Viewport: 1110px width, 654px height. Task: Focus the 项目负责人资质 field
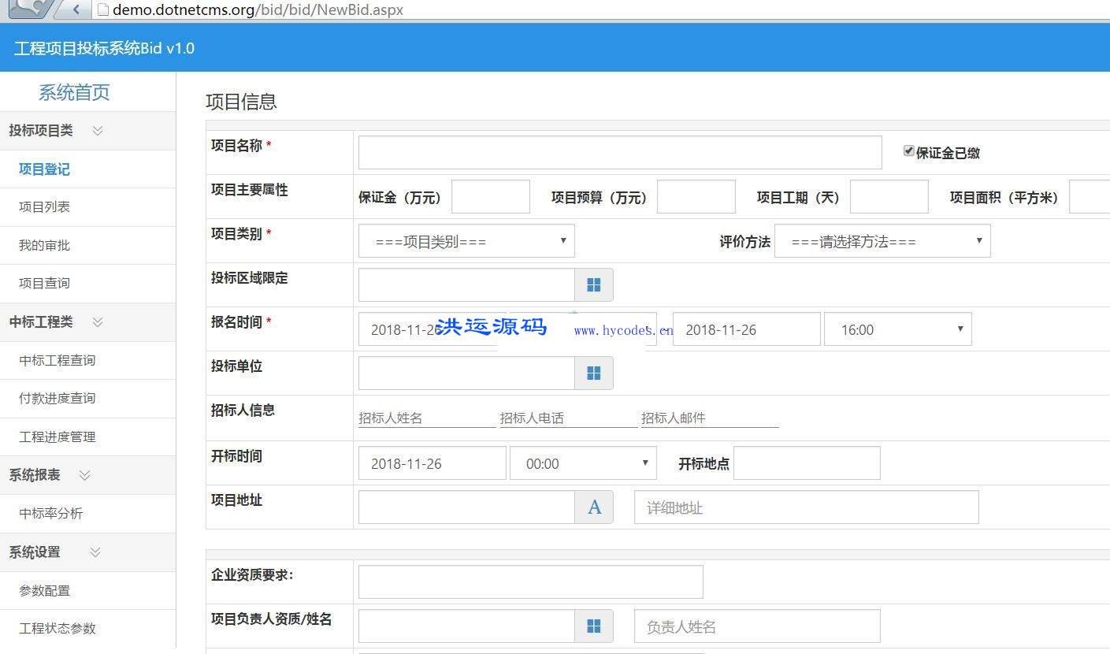tap(466, 626)
